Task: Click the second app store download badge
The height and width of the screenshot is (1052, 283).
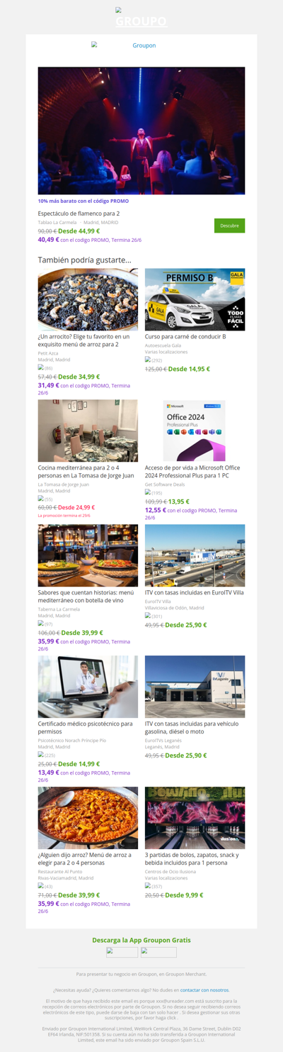Action: 158,952
